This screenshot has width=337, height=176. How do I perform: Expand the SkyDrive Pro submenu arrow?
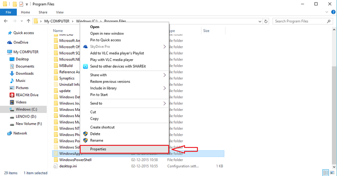164,47
